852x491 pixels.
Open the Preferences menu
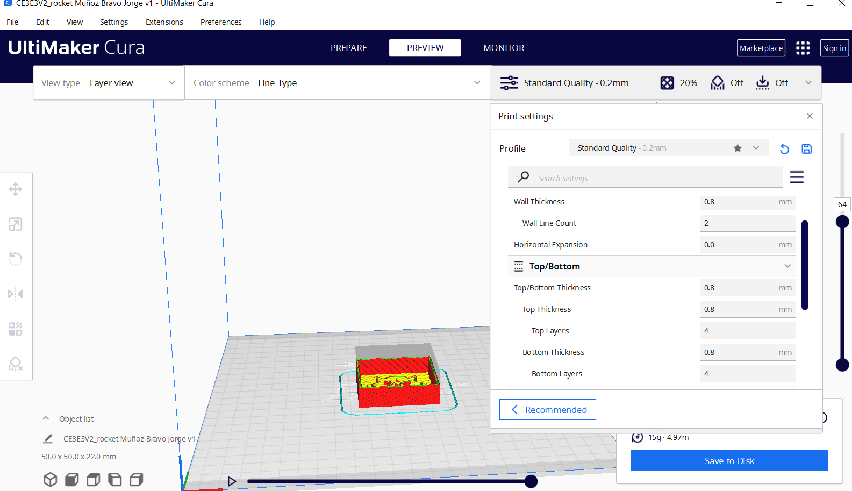(x=221, y=22)
